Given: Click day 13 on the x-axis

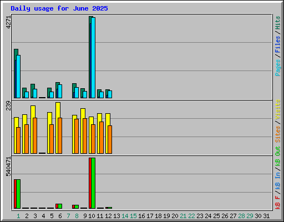Looking at the screenshot, I should (116, 216).
